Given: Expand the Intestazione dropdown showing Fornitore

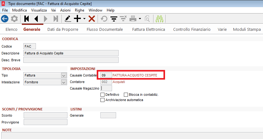Looking at the screenshot, I should [x=64, y=82].
